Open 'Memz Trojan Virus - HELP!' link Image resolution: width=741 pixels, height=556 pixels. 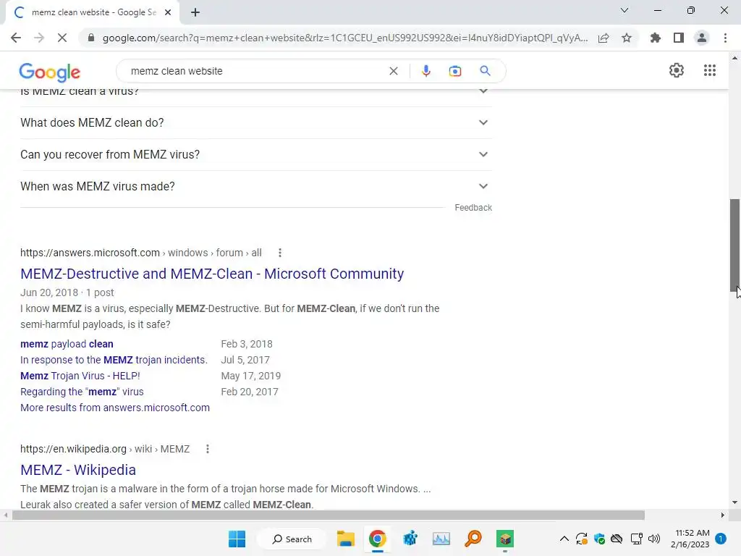(x=80, y=376)
